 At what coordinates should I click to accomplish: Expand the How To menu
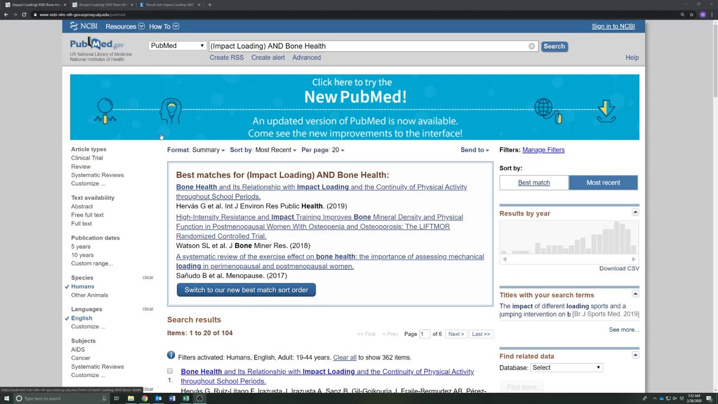click(x=164, y=26)
